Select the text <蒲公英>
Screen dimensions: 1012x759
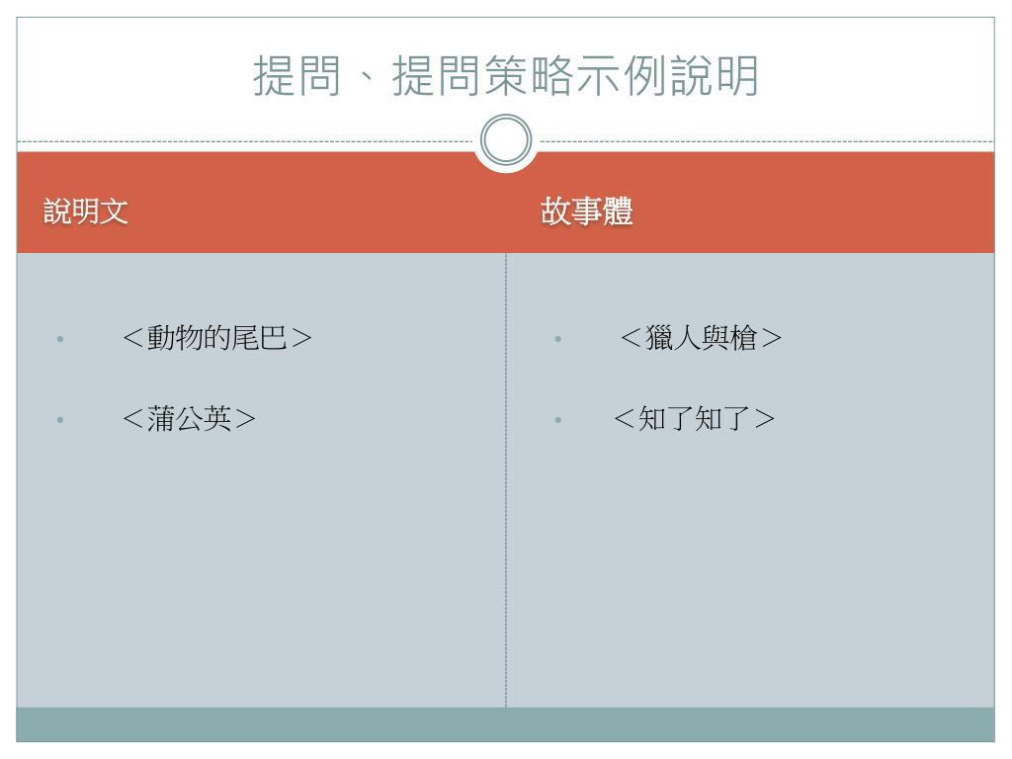click(x=189, y=418)
